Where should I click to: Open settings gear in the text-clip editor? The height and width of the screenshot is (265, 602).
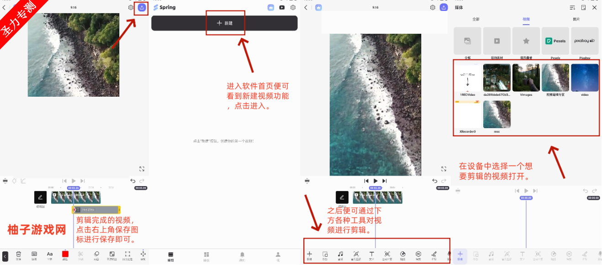pos(131,8)
